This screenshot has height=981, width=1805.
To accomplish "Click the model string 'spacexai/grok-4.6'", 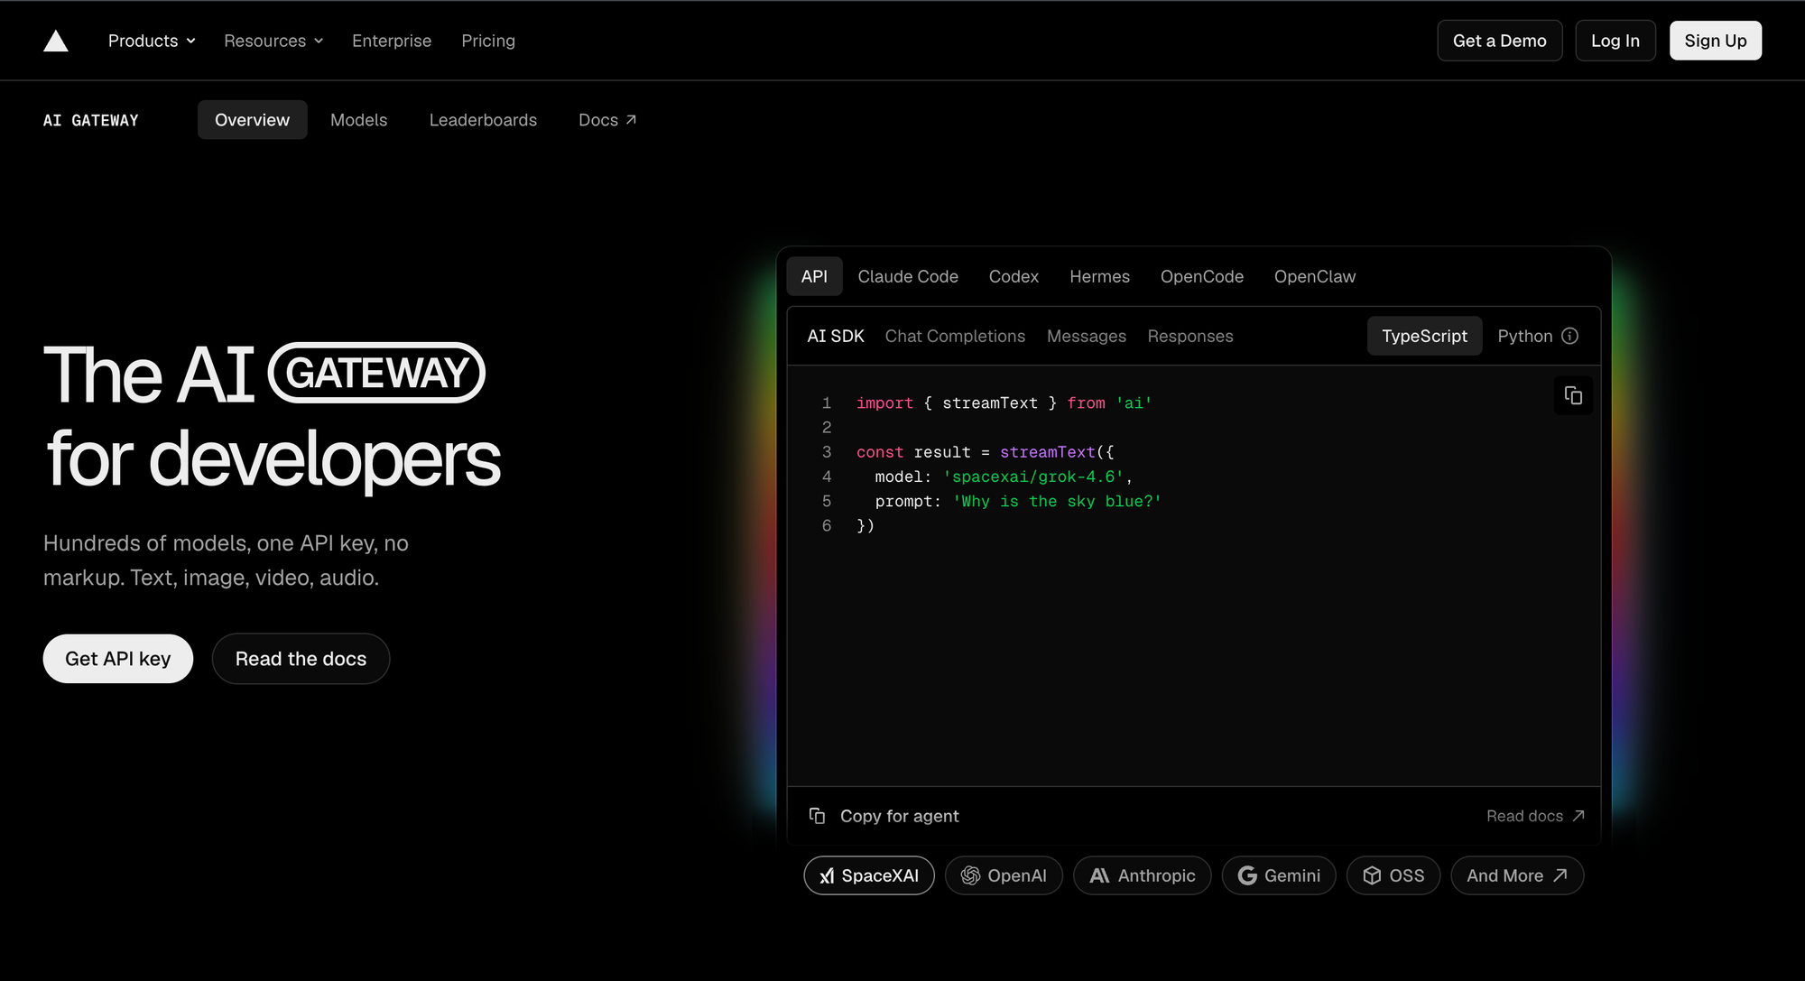I will [x=1033, y=477].
